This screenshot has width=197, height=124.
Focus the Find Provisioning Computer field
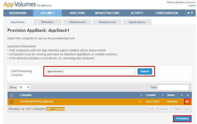coord(90,71)
